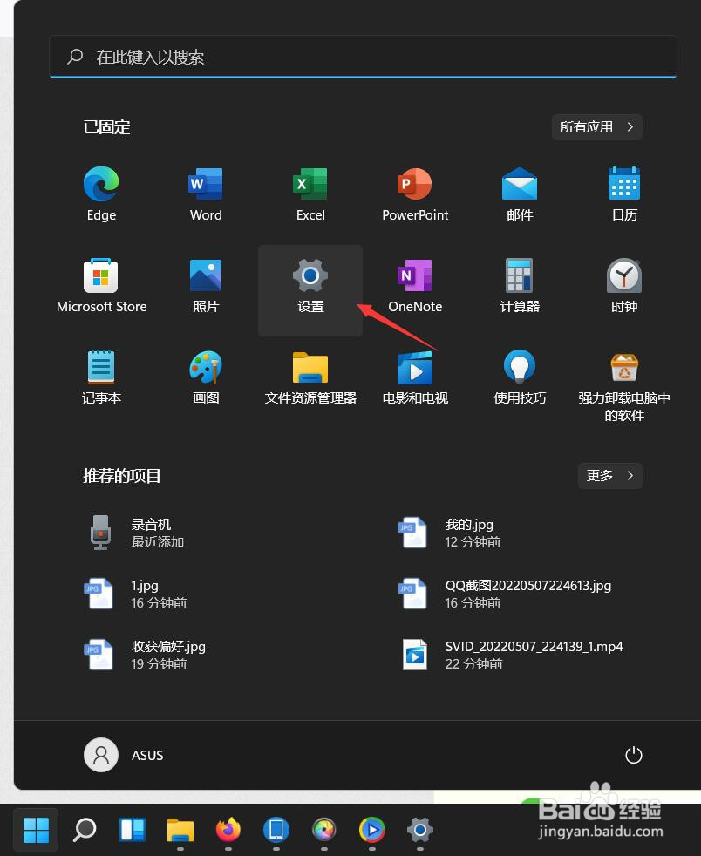This screenshot has height=856, width=701.
Task: Open 设置 in pinned apps
Action: 310,290
